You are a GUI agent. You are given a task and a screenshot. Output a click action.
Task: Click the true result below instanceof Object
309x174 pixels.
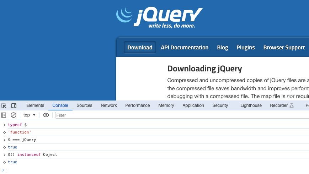coord(12,162)
